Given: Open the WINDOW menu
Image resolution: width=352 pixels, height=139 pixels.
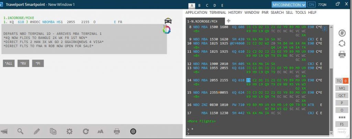Looking at the screenshot, I should coord(252,13).
